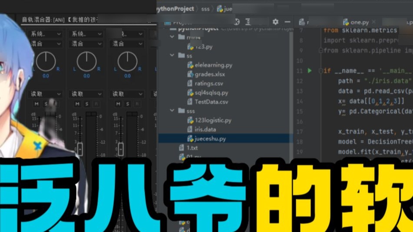Switch to the one.py editor tab
The width and height of the screenshot is (413, 232).
pos(359,23)
